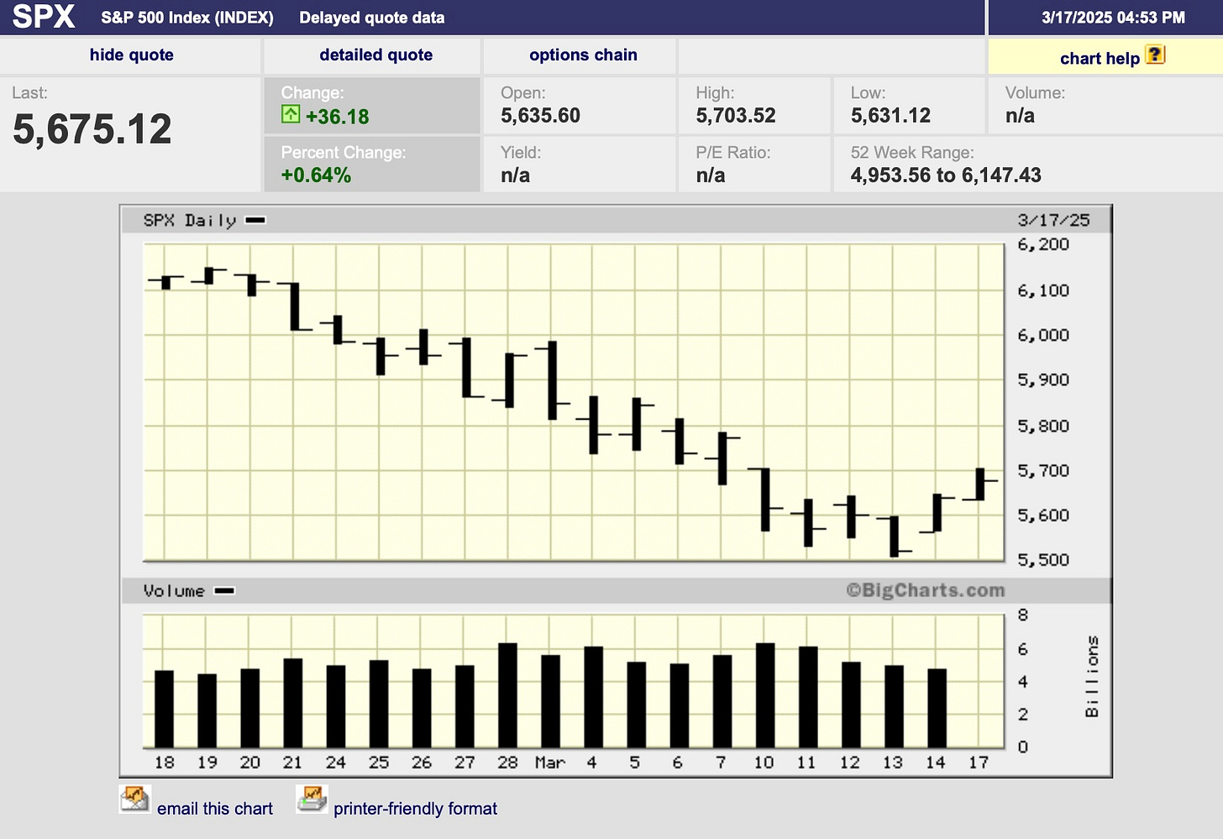Viewport: 1223px width, 839px height.
Task: Open the chart help text link
Action: pos(1099,58)
